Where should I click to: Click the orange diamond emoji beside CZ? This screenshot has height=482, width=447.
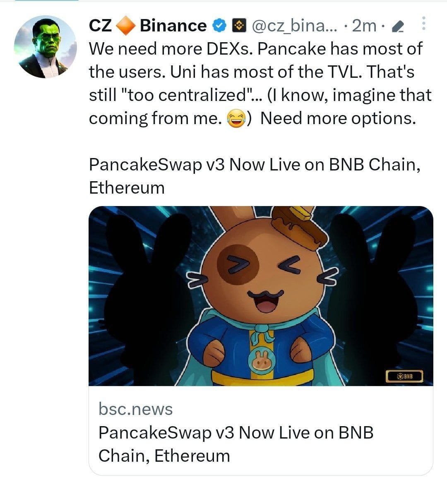126,25
